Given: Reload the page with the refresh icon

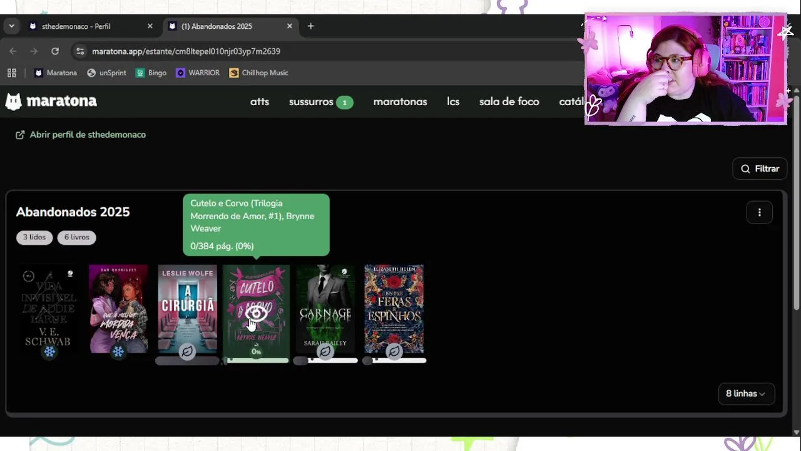Looking at the screenshot, I should (x=55, y=51).
